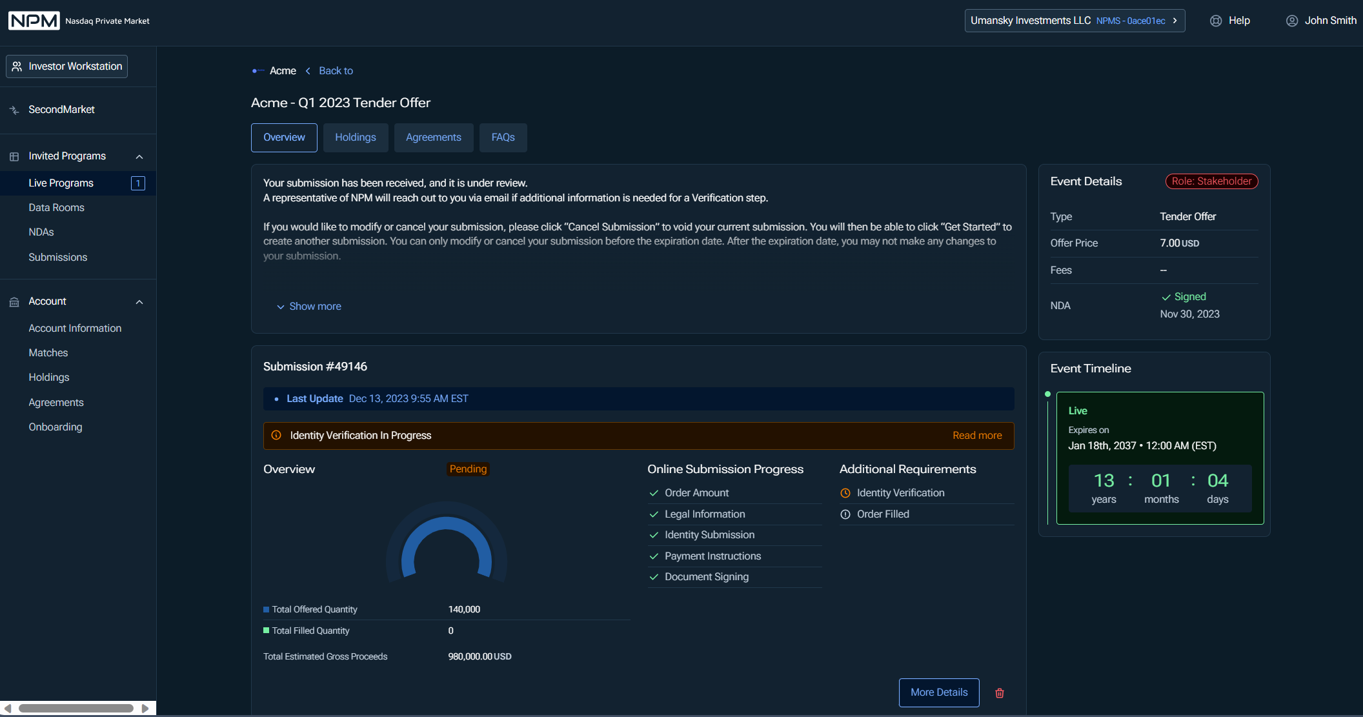
Task: Click the 980,000.00 USD proceeds value
Action: (480, 657)
